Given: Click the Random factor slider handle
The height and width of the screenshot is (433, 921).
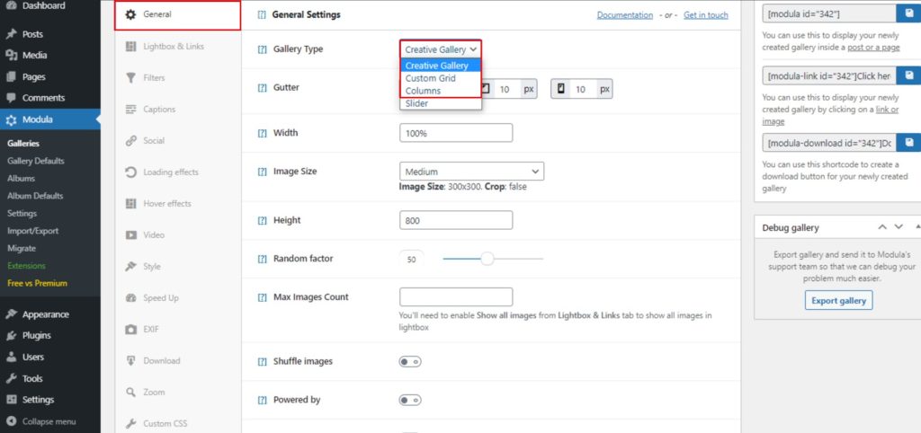Looking at the screenshot, I should click(487, 259).
